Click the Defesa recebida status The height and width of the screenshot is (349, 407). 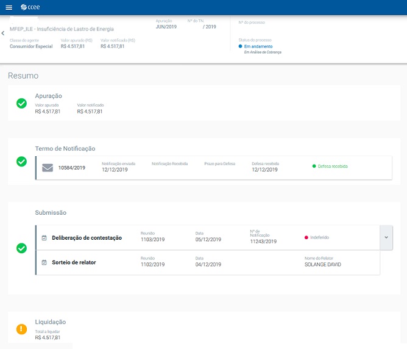point(332,166)
